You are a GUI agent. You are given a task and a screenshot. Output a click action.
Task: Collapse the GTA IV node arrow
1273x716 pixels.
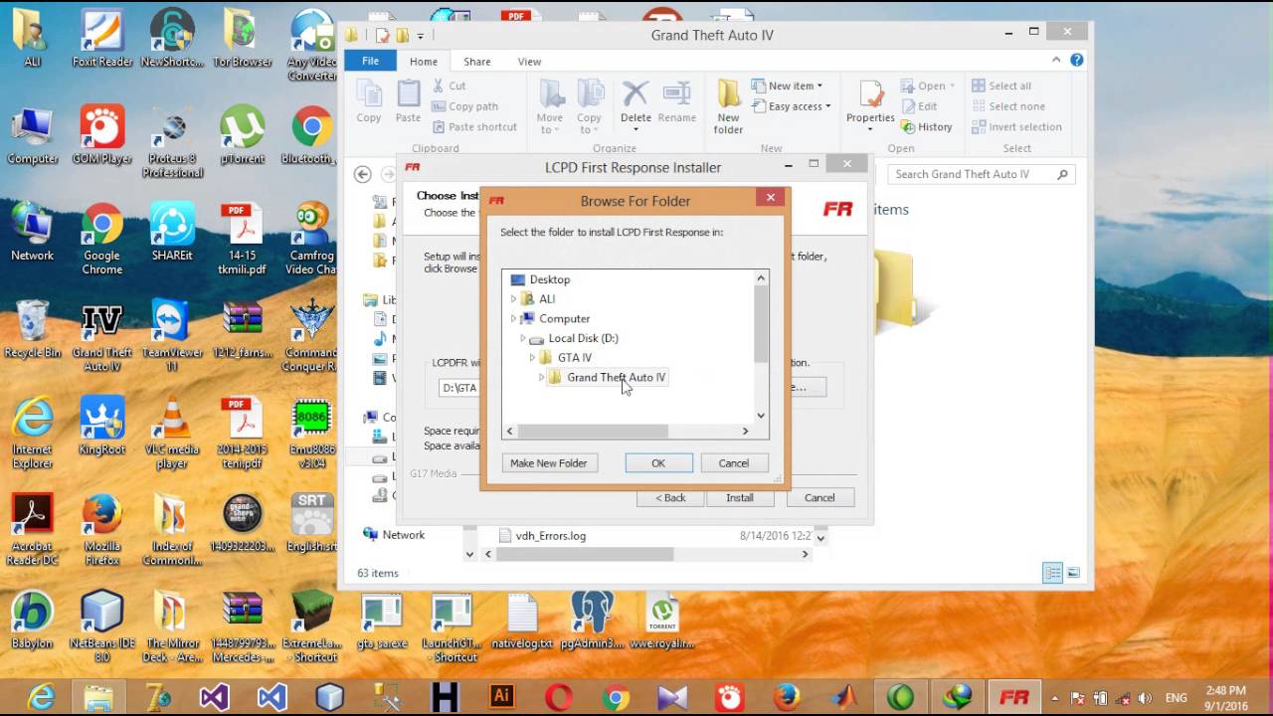click(533, 357)
